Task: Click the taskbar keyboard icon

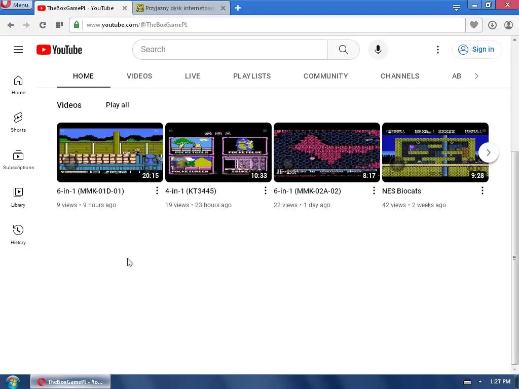Action: (467, 382)
